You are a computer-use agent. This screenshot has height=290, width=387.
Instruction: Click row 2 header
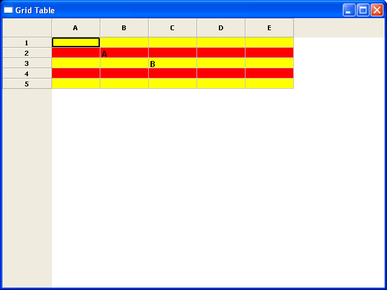tap(27, 53)
